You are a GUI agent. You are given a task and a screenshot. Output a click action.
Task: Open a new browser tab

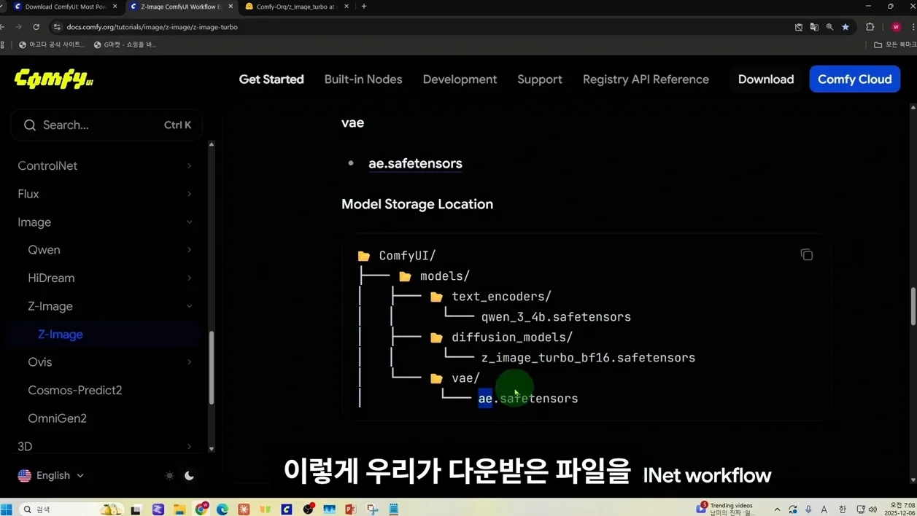pos(364,7)
